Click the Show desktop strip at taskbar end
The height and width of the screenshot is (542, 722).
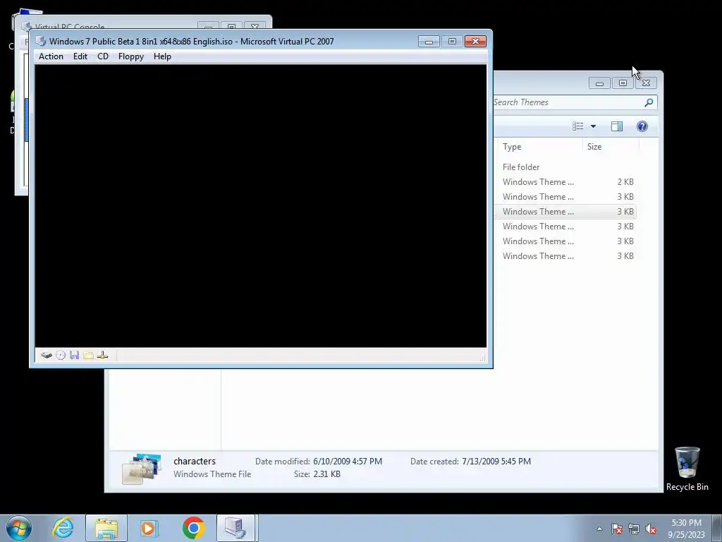click(x=717, y=528)
